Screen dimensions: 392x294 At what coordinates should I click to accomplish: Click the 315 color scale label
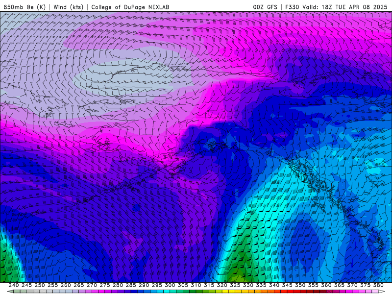coord(209,285)
